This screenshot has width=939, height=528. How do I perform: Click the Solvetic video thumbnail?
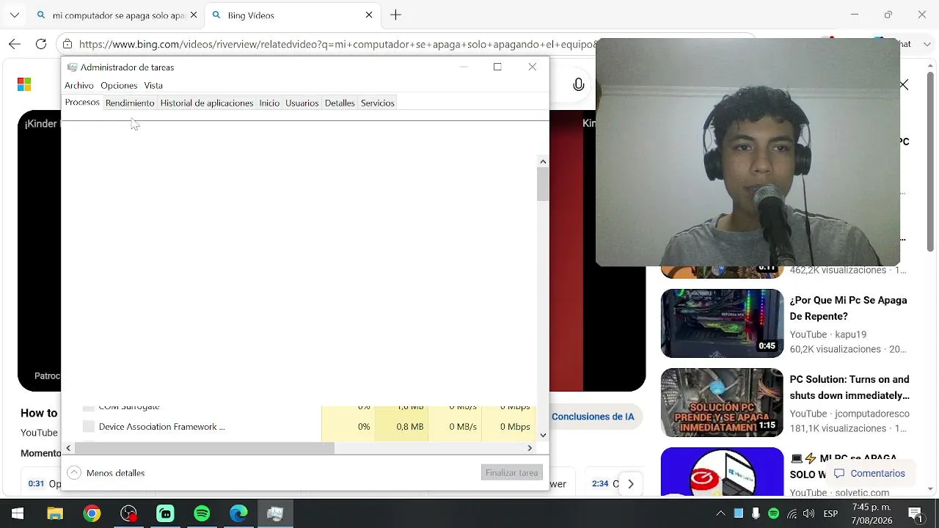pos(722,472)
